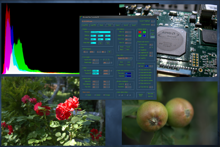Click the file path bar at top
The width and height of the screenshot is (220, 147).
[x=109, y=21]
